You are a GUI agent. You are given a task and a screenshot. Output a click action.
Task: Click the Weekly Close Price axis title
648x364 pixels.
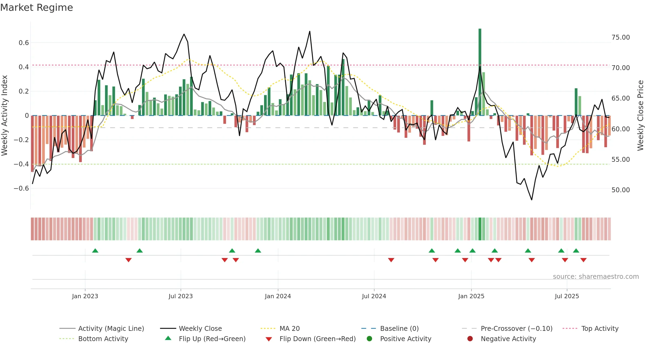(x=640, y=115)
